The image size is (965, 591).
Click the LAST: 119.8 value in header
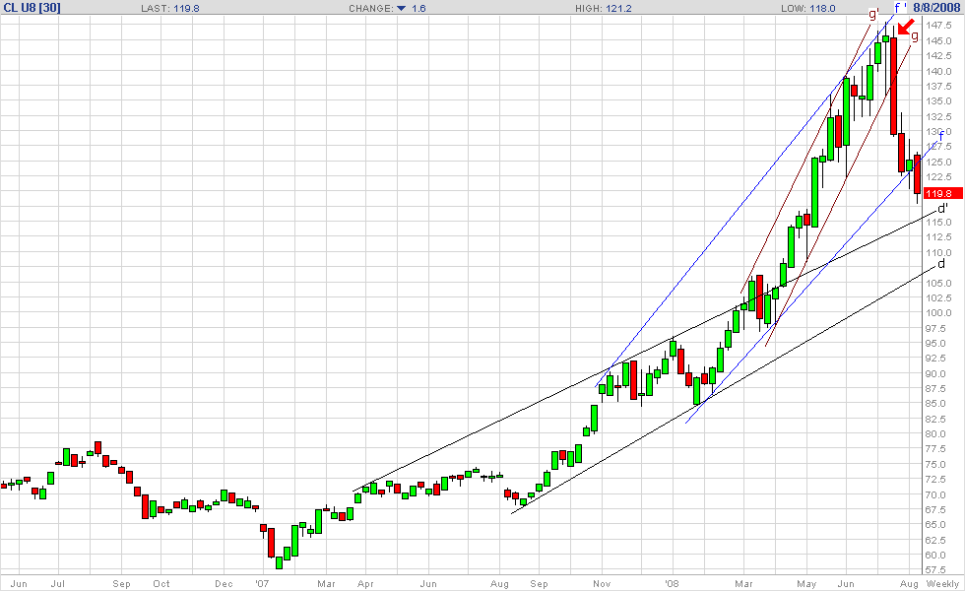click(169, 8)
